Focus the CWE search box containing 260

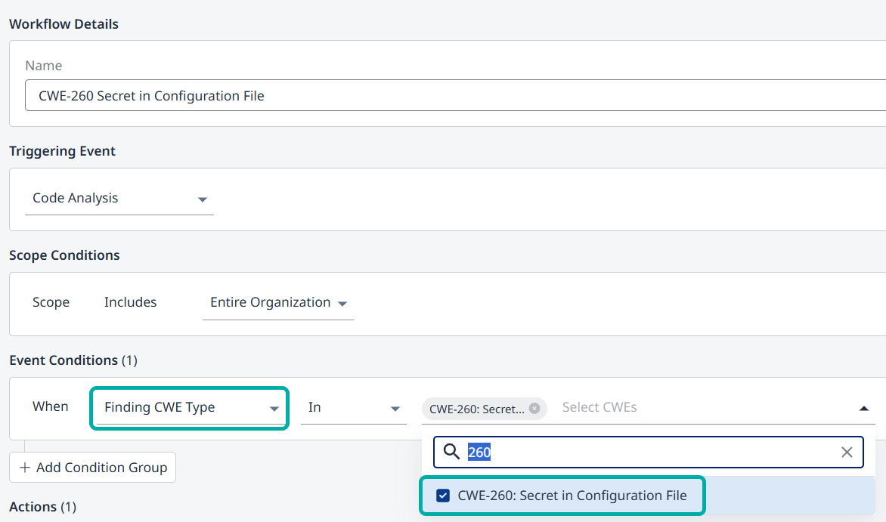pos(650,453)
